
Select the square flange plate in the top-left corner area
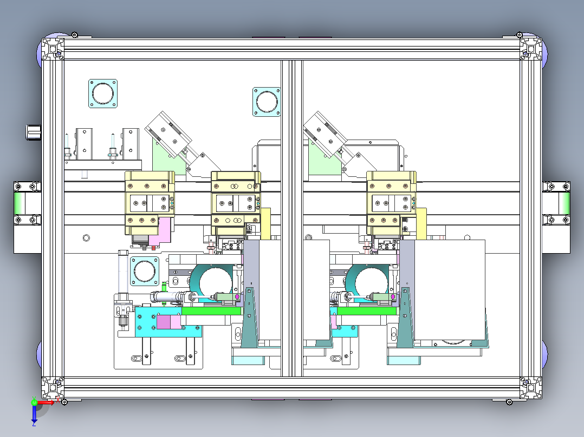pos(103,94)
